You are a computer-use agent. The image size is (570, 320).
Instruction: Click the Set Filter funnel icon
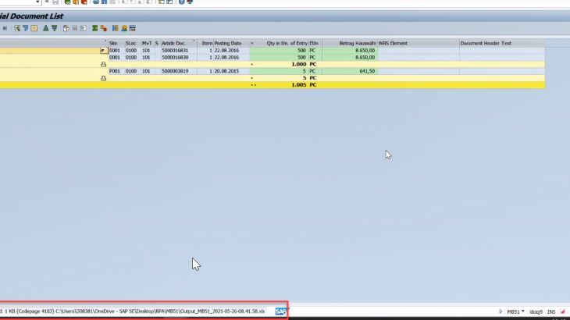point(26,28)
